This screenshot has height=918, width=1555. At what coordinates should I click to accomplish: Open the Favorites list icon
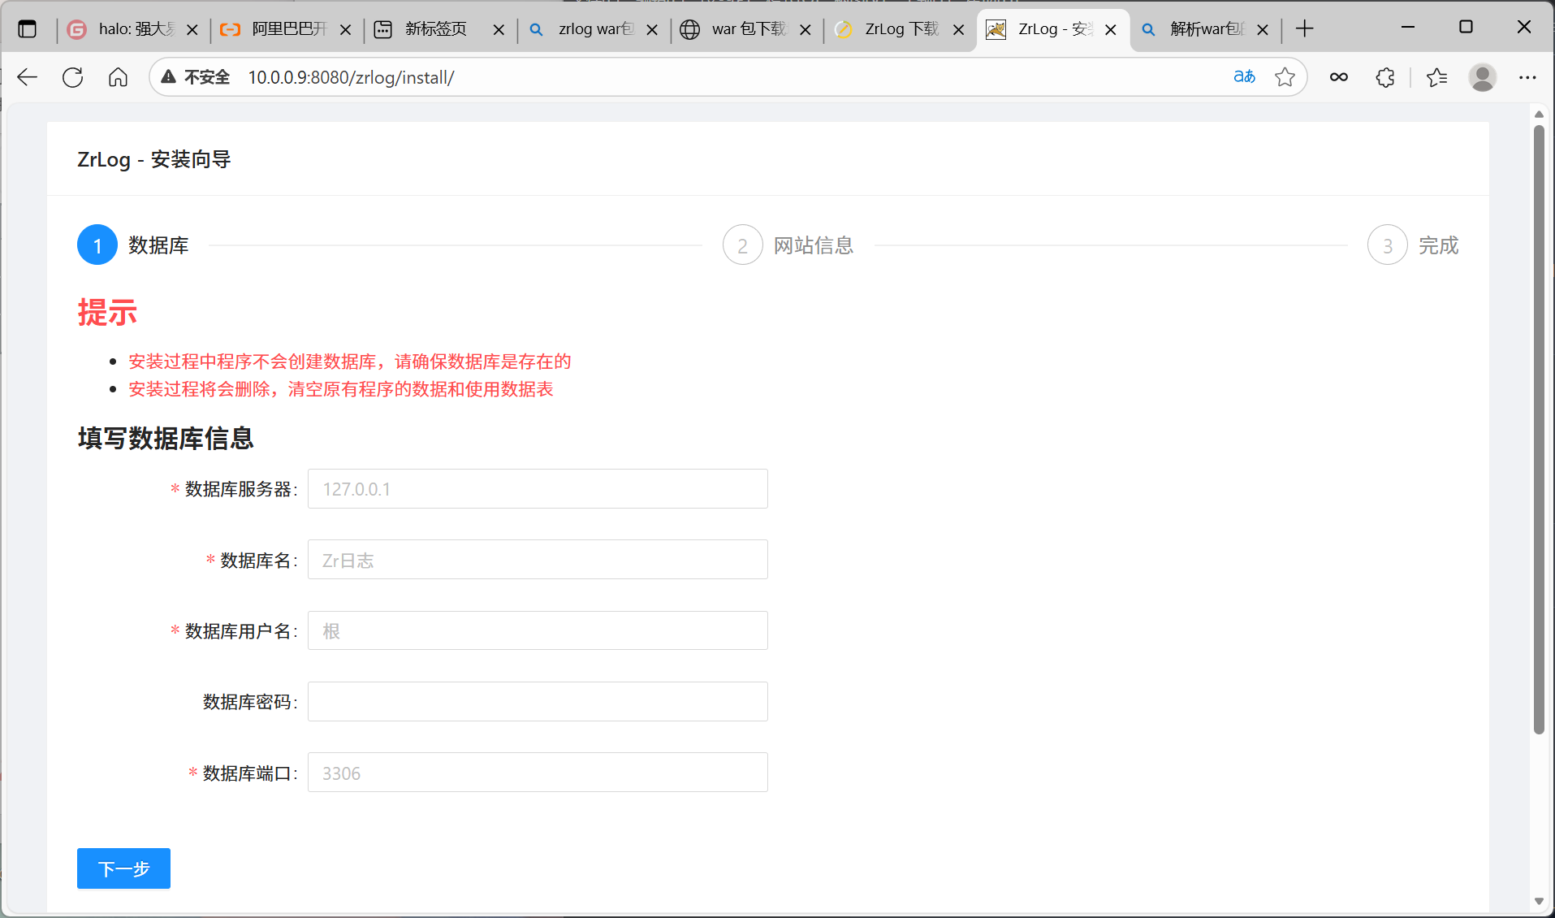(1436, 77)
